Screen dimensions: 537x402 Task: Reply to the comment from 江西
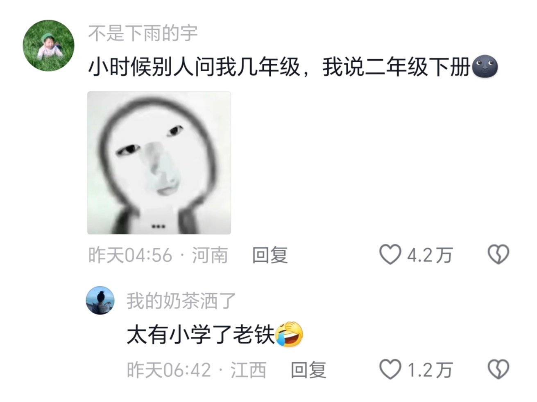[x=308, y=370]
